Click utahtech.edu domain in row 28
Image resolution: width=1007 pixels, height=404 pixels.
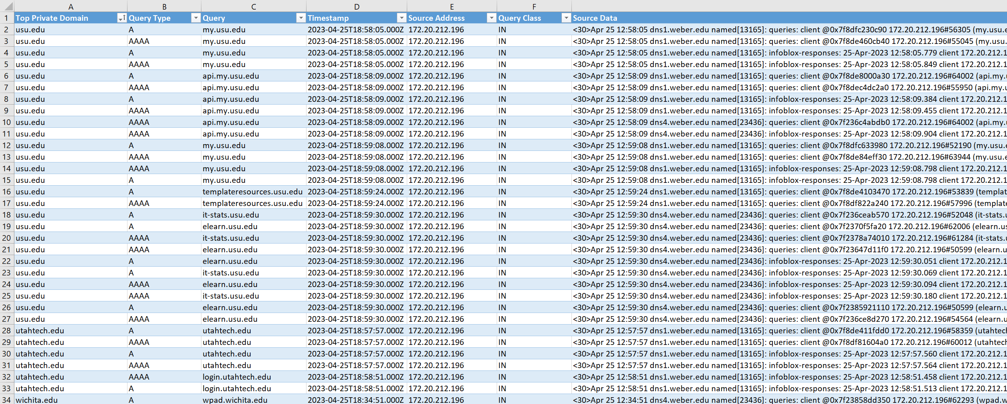tap(71, 331)
